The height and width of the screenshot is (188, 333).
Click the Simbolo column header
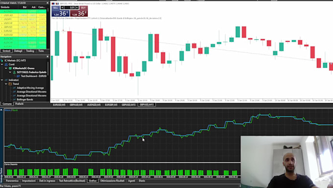click(5, 7)
